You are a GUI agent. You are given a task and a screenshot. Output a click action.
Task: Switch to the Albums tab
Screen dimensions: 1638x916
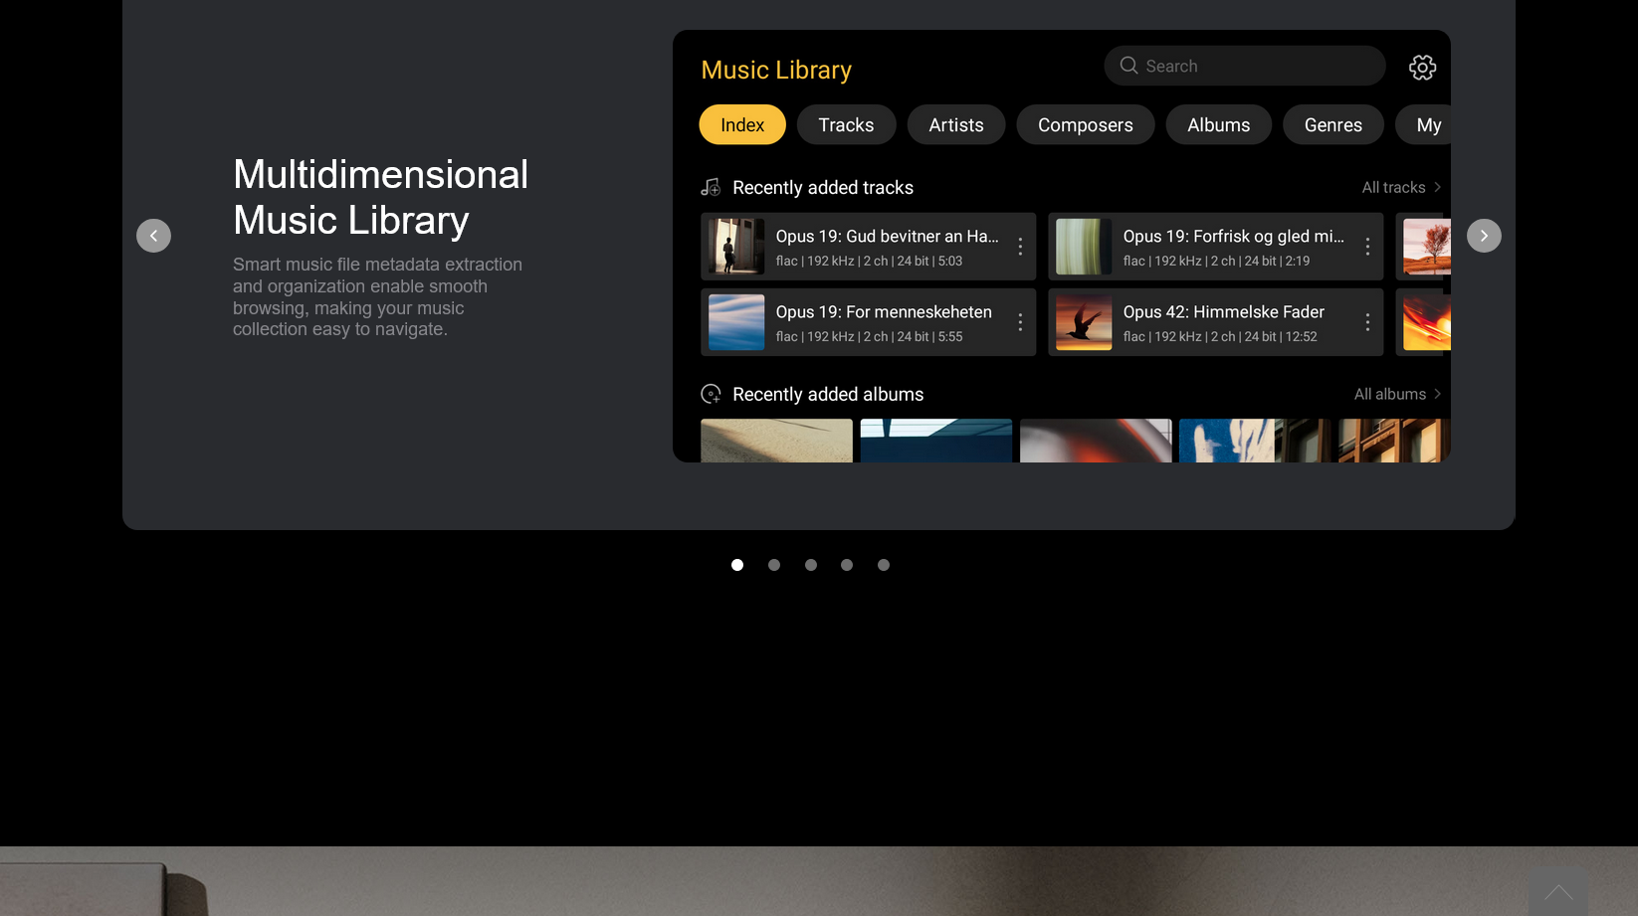coord(1218,125)
